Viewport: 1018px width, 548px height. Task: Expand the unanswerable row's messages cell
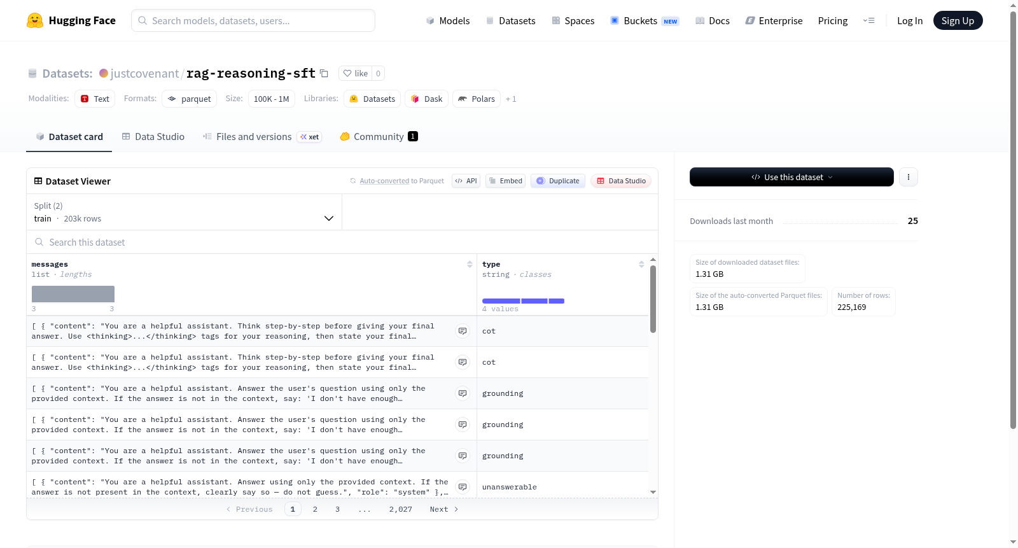[463, 487]
